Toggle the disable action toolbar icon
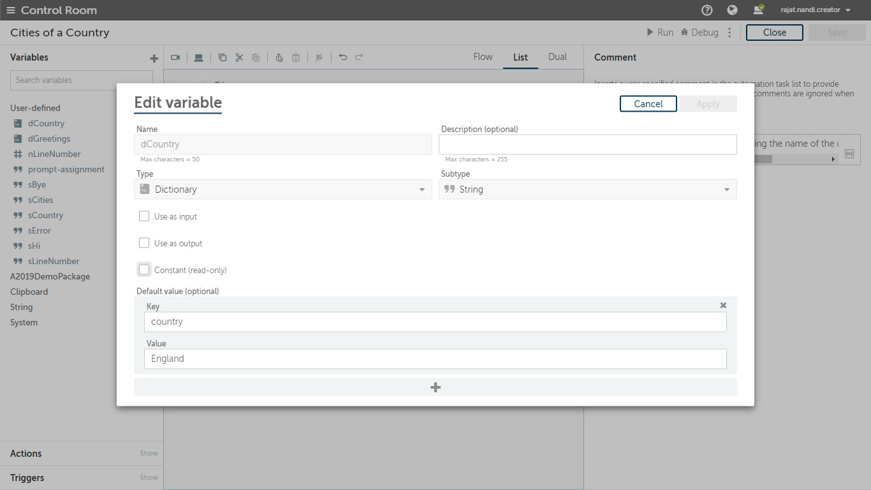Image resolution: width=871 pixels, height=490 pixels. point(319,57)
